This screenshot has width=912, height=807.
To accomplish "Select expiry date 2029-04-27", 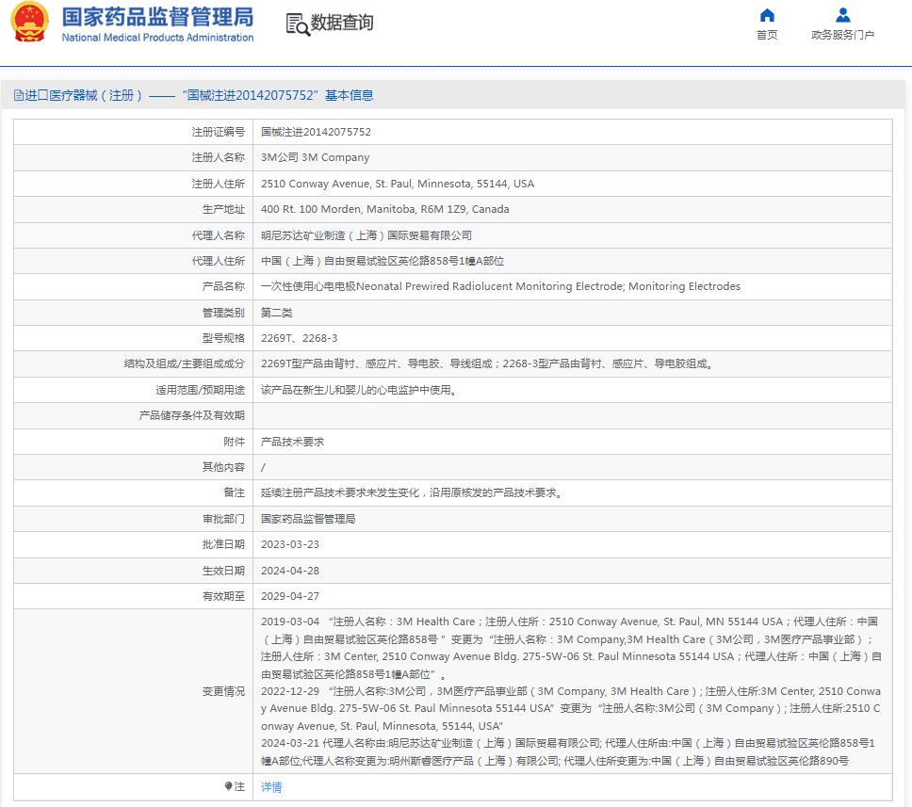I will 289,596.
